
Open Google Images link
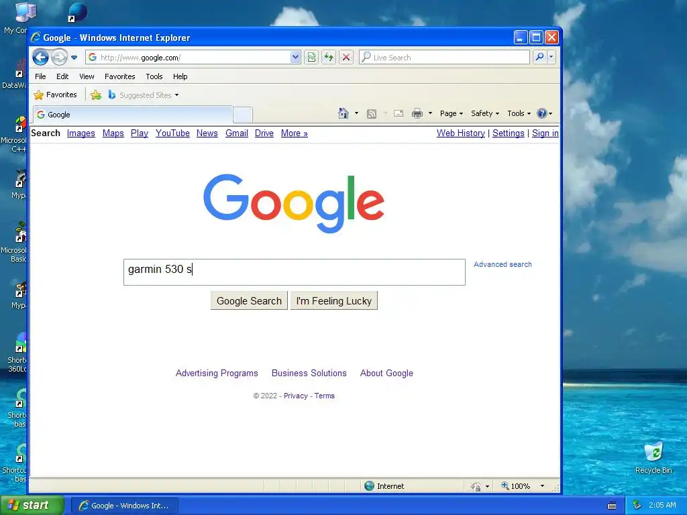click(81, 133)
